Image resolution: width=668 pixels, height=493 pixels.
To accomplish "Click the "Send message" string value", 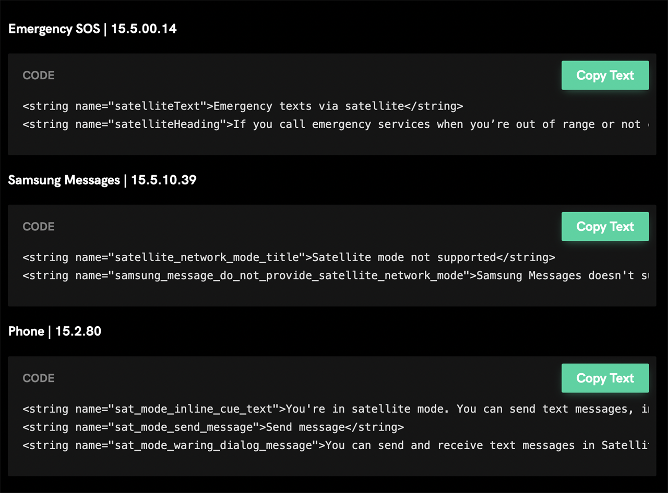I will (x=305, y=427).
